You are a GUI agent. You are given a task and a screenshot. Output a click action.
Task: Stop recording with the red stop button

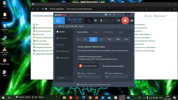[x=125, y=21]
